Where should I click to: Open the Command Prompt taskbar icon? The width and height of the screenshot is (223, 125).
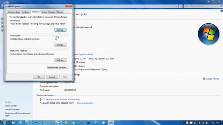click(x=89, y=123)
